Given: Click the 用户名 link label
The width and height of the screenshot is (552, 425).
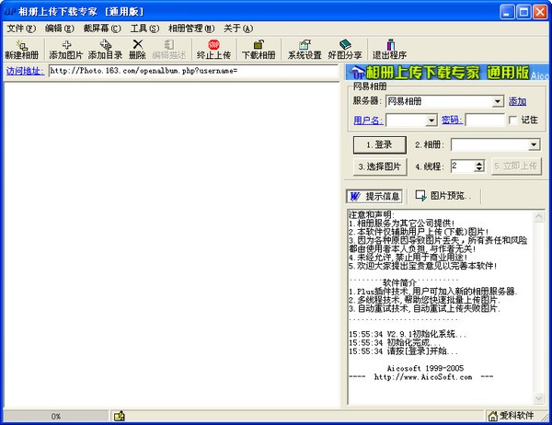Looking at the screenshot, I should click(368, 121).
